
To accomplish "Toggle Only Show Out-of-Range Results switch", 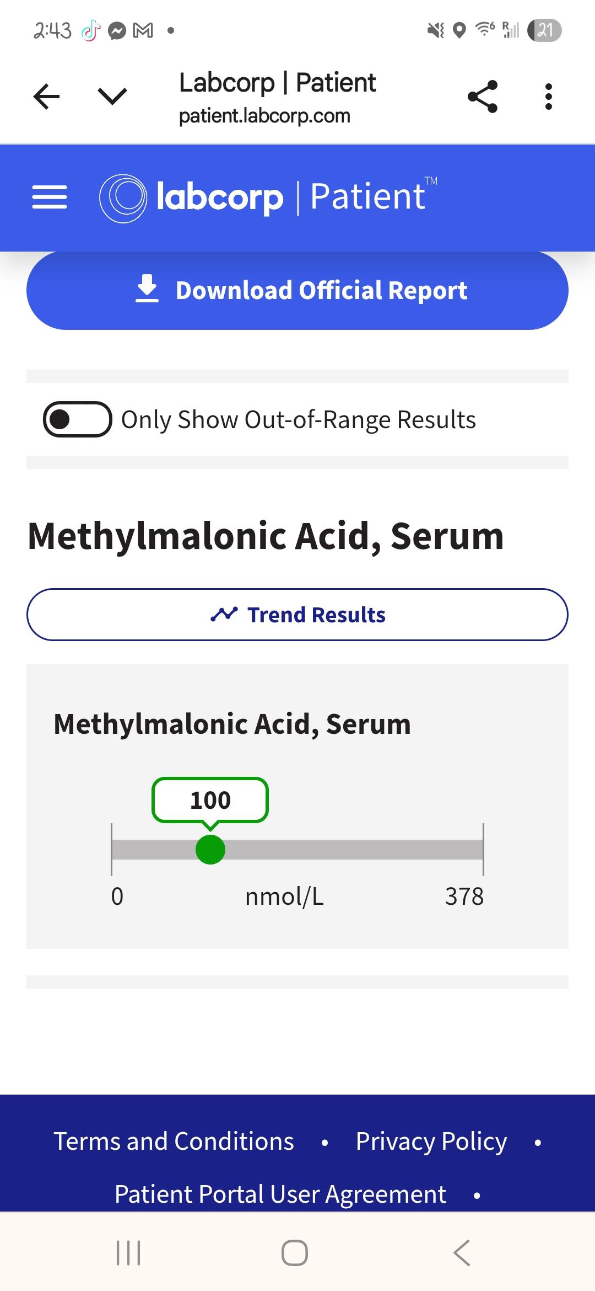I will pos(78,419).
